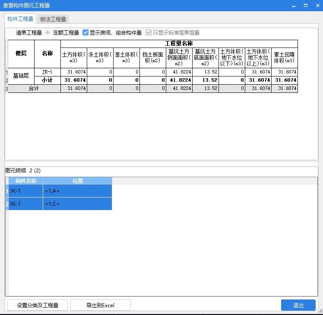Click the 设置分类及工程量 button

38,305
